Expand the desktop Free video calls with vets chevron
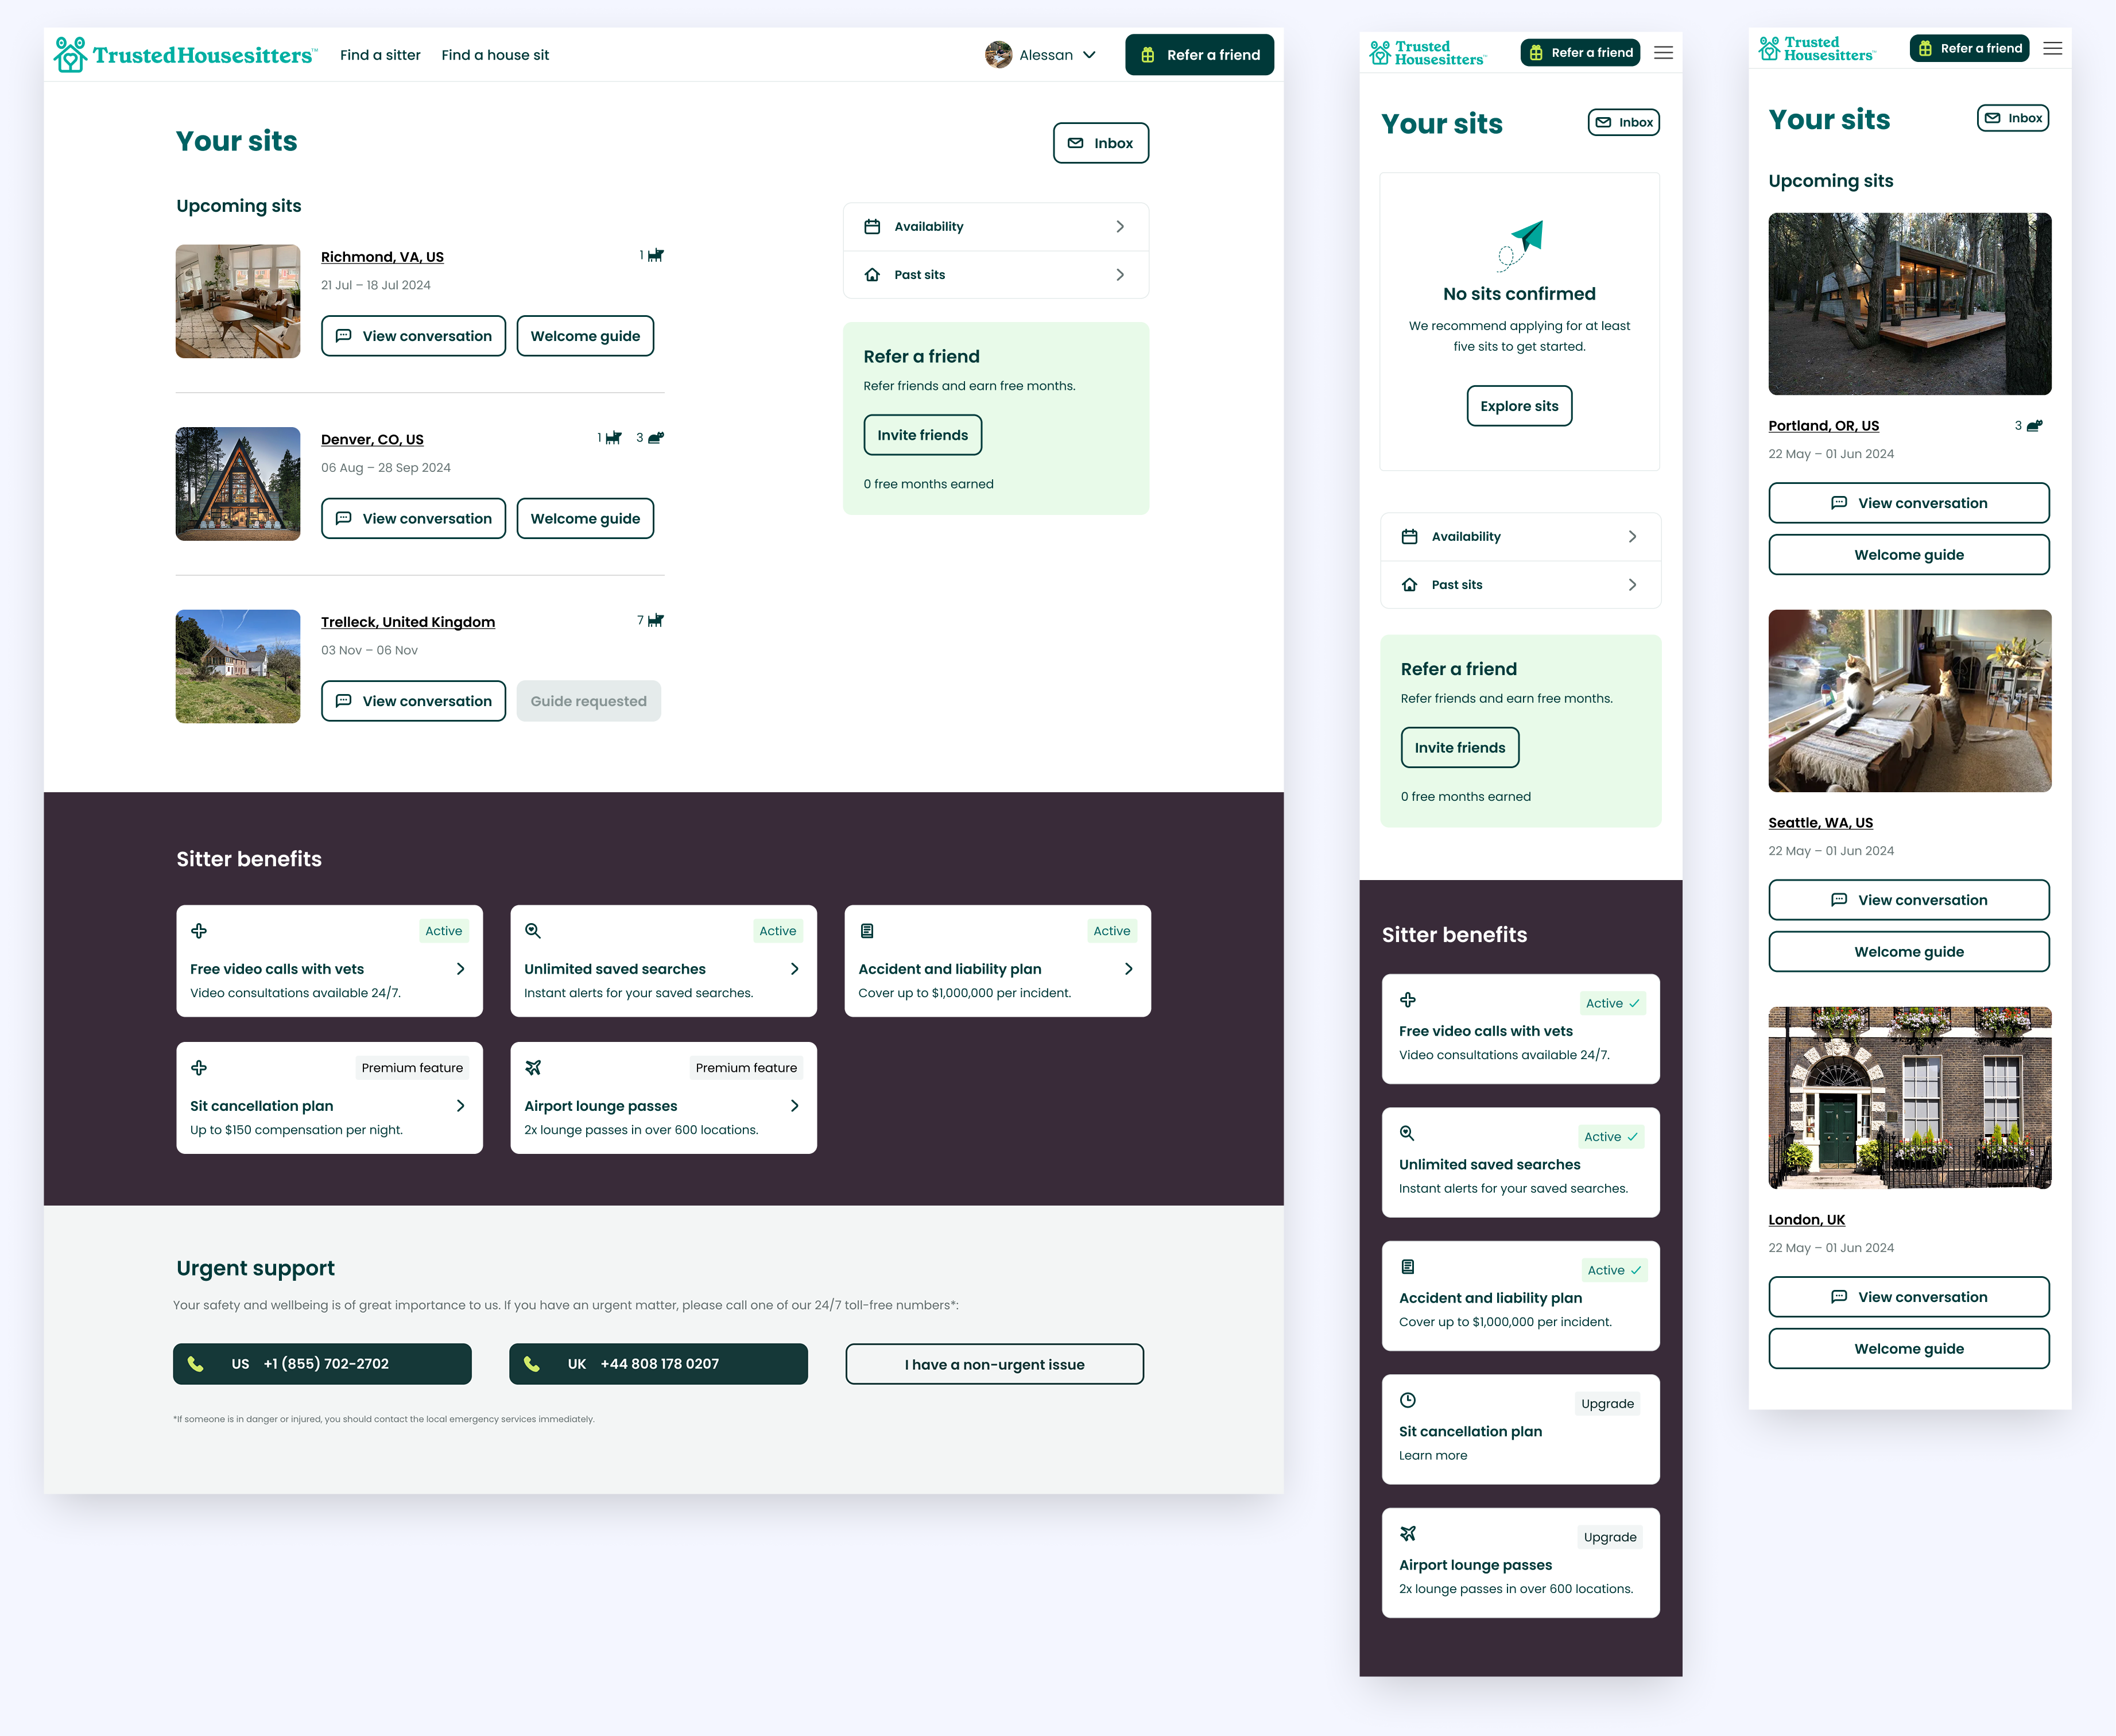Image resolution: width=2116 pixels, height=1736 pixels. point(460,969)
